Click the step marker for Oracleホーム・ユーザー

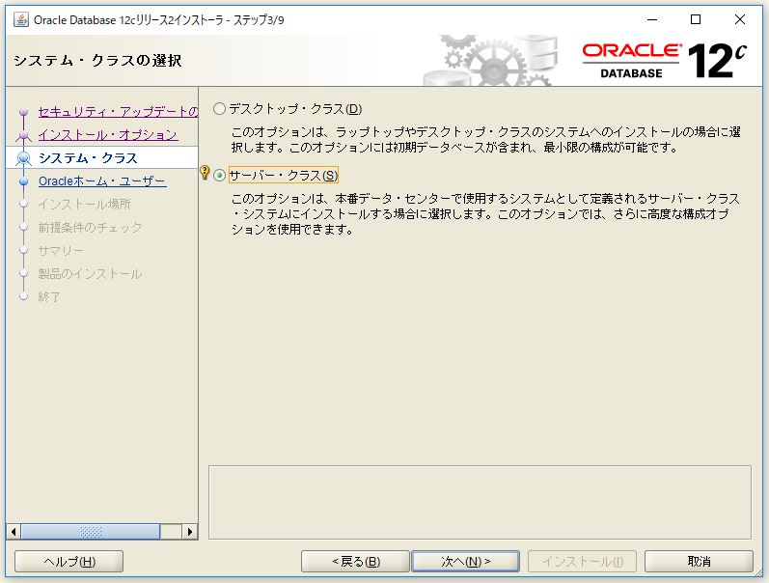23,181
